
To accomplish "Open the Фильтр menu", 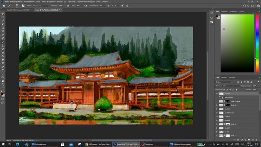I will tap(60, 2).
